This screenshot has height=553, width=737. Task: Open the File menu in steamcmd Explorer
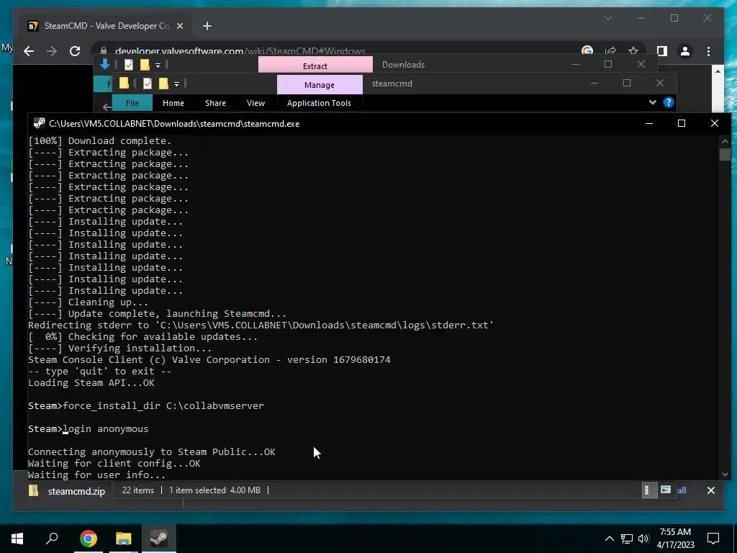[x=132, y=103]
